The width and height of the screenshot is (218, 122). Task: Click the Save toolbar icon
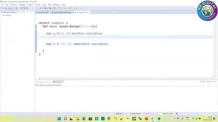click(x=6, y=8)
